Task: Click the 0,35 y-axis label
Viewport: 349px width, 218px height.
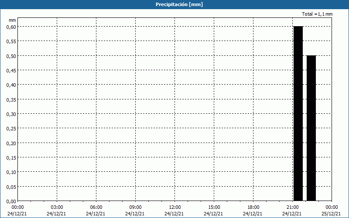Action: coord(11,100)
